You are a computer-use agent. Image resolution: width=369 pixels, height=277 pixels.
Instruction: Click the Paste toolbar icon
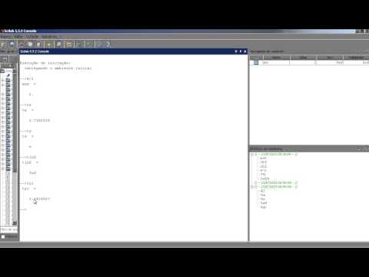(x=38, y=45)
